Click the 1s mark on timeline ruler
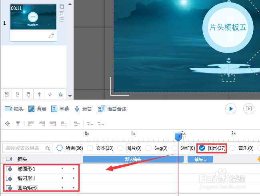The image size is (260, 196). pyautogui.click(x=133, y=133)
